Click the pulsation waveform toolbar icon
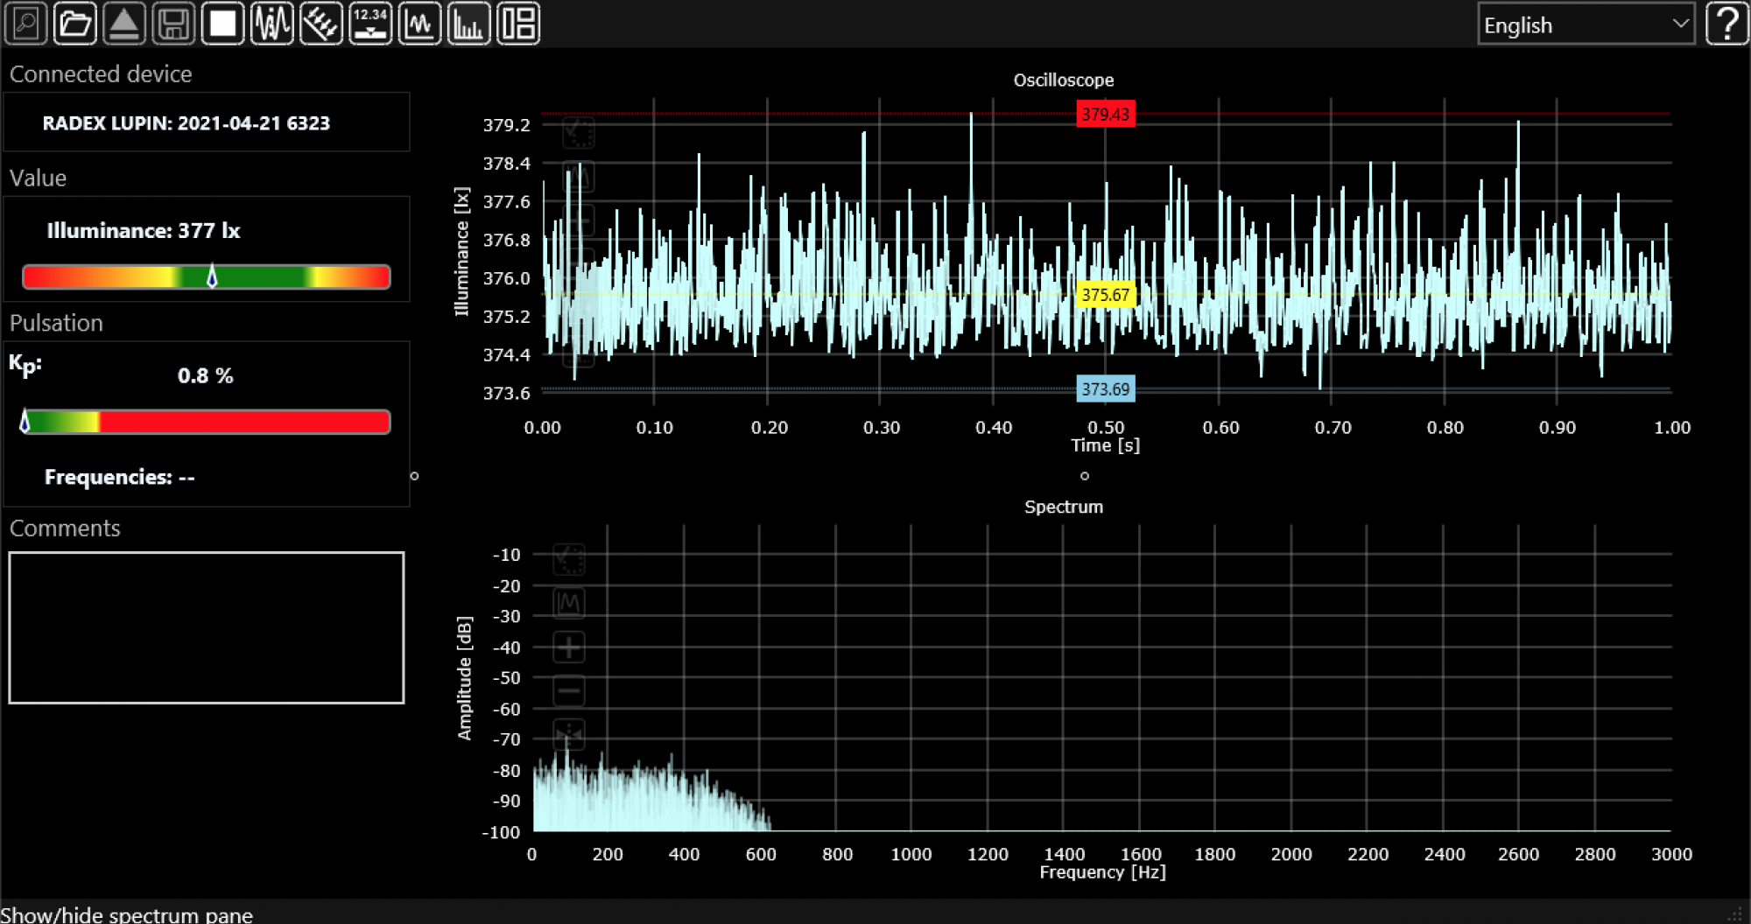The height and width of the screenshot is (924, 1751). (272, 24)
